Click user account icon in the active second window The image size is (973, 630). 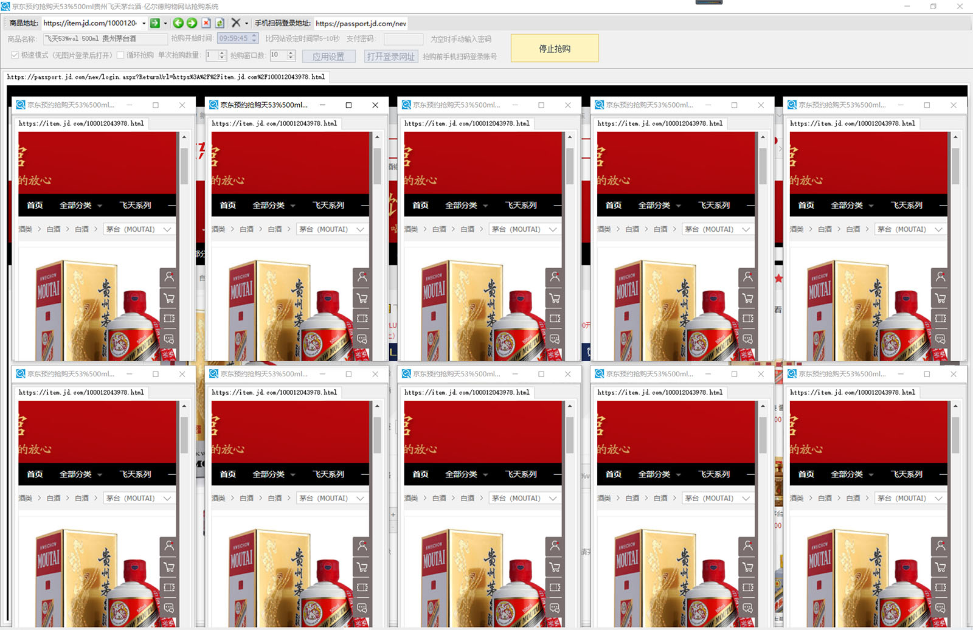tap(362, 277)
